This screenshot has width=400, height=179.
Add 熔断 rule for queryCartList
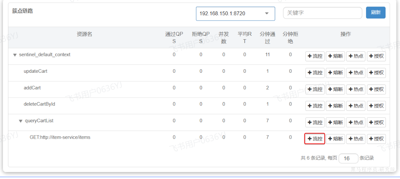[x=335, y=122]
